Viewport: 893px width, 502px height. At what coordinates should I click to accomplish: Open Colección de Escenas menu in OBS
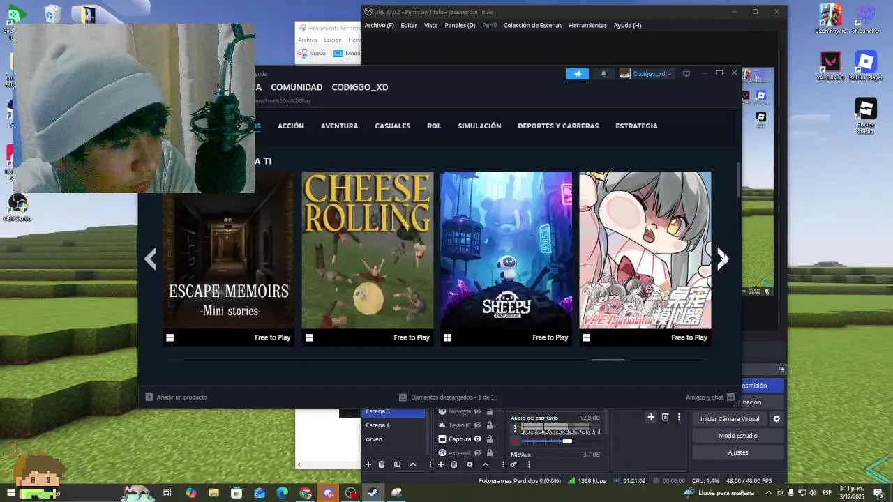point(532,25)
